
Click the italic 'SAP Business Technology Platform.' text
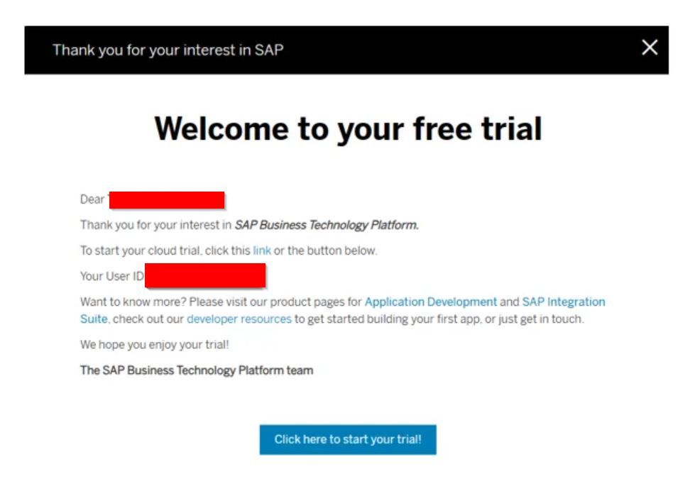coord(327,225)
